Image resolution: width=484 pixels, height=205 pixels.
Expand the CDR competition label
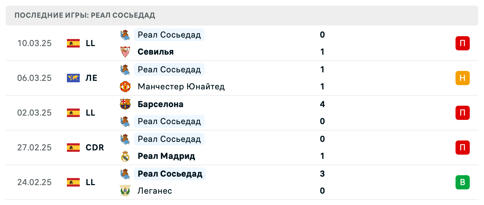click(94, 148)
